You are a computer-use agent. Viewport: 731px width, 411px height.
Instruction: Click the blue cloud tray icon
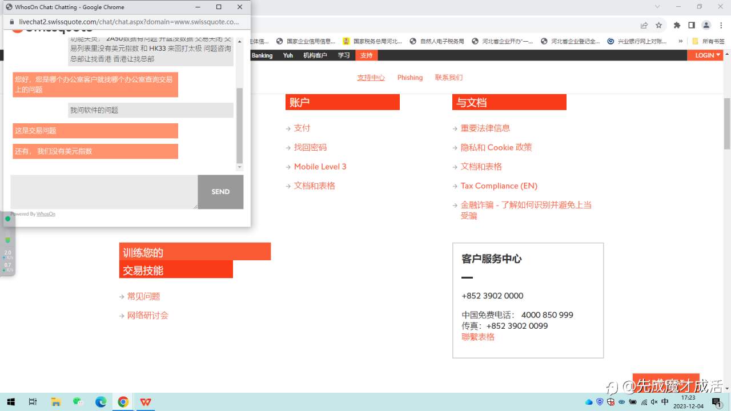(589, 402)
